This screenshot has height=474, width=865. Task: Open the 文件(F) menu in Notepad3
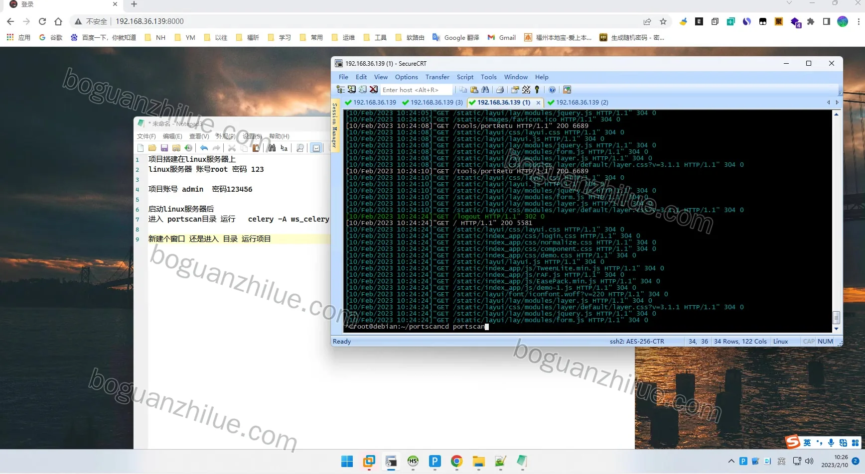coord(146,136)
